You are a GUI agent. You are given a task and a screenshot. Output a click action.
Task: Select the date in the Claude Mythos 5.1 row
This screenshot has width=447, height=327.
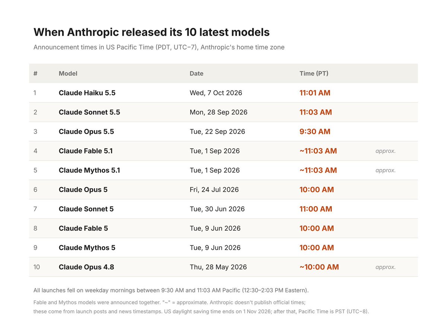[215, 170]
